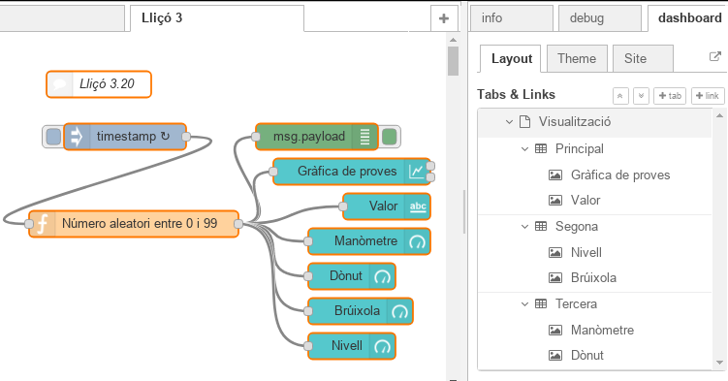The image size is (728, 381).
Task: Collapse all tabs with the double-up arrow button
Action: click(620, 96)
